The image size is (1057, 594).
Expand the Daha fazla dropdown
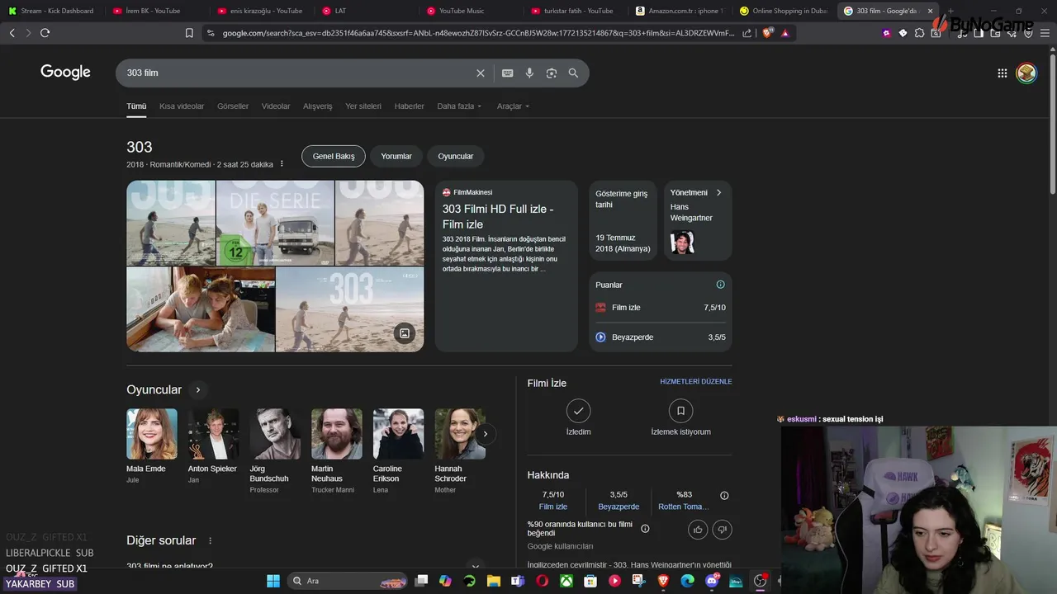[x=459, y=106]
